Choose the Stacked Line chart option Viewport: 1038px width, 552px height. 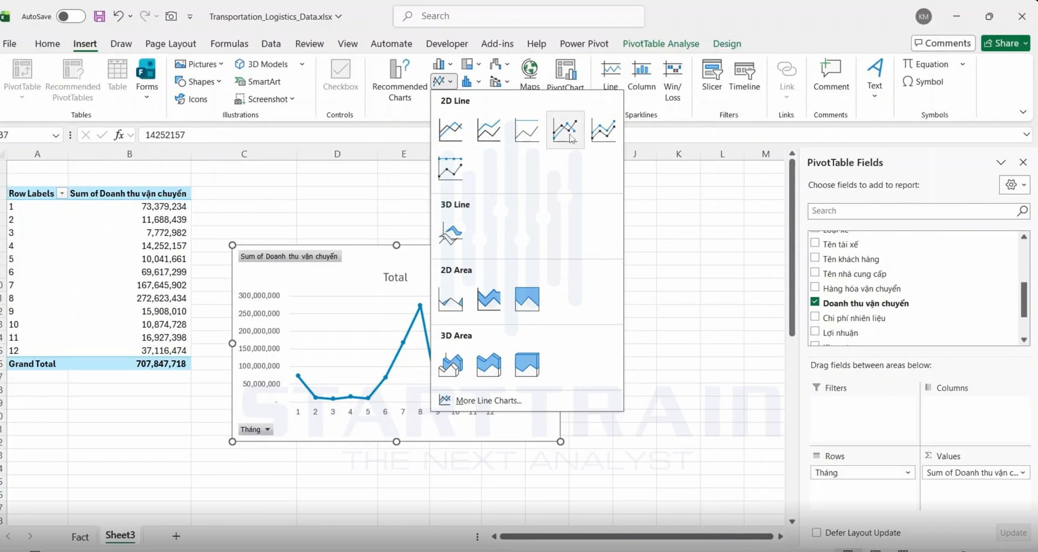point(488,130)
